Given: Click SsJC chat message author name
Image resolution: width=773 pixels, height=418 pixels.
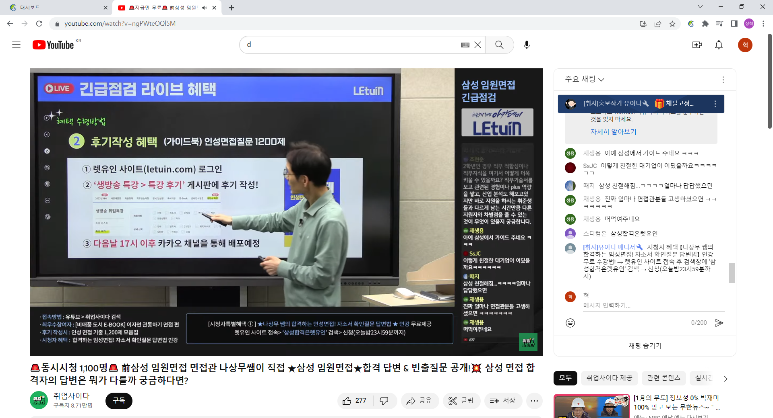Looking at the screenshot, I should click(590, 166).
